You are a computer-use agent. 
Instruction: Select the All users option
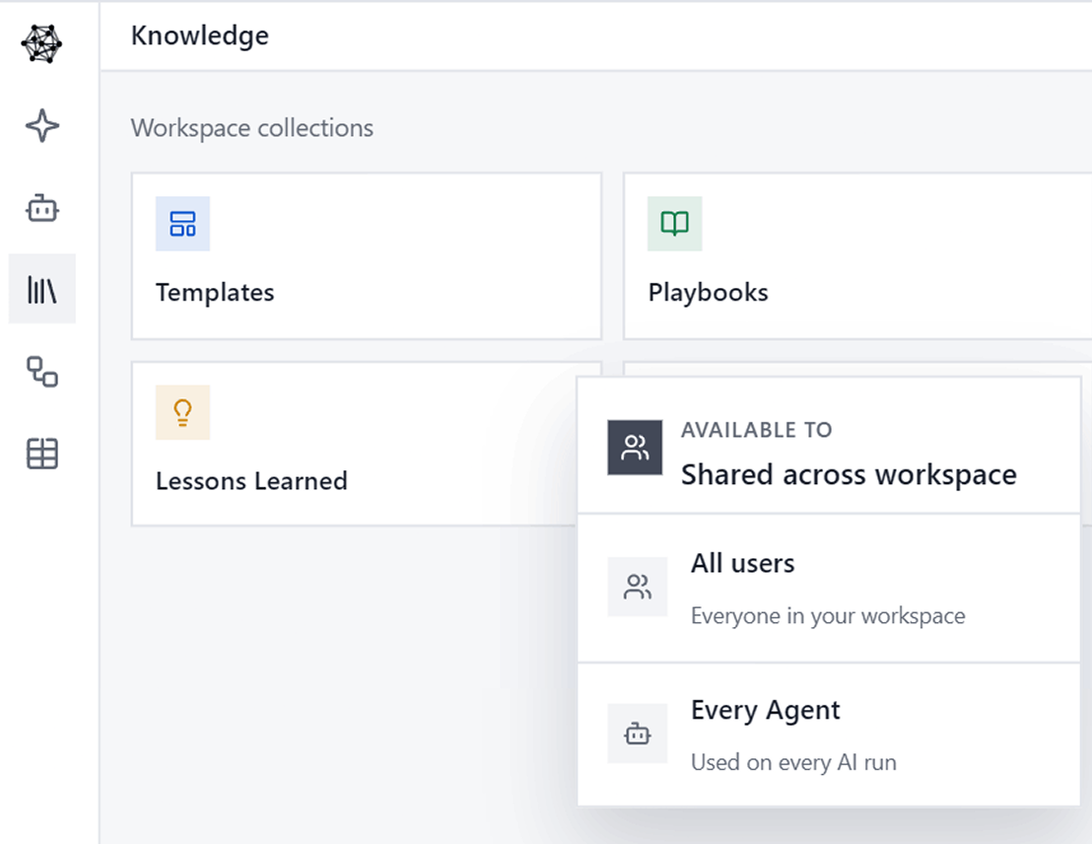point(829,589)
